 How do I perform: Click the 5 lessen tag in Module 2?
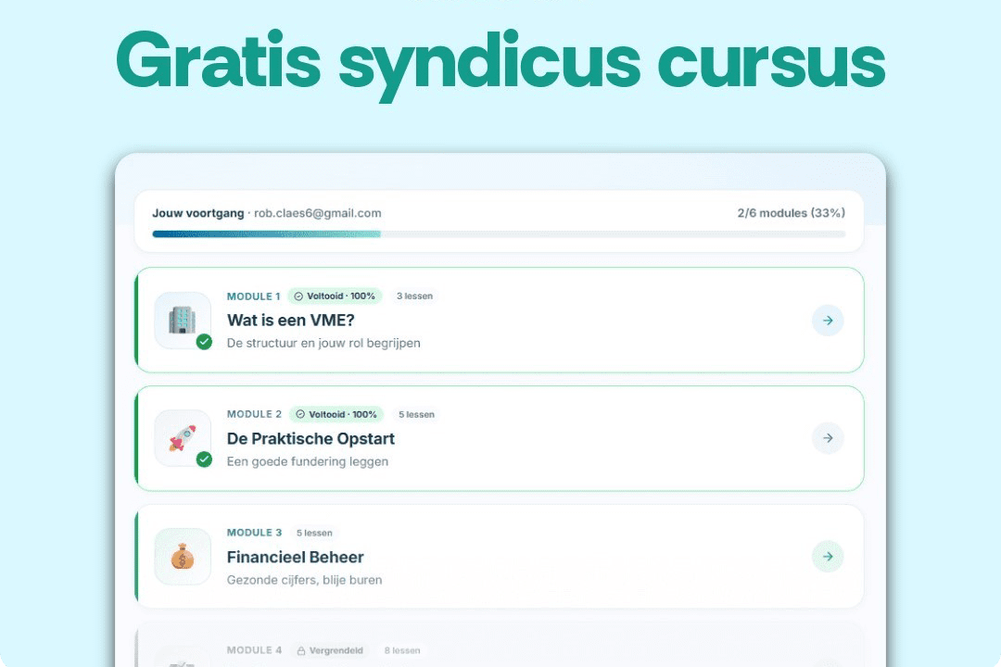417,414
